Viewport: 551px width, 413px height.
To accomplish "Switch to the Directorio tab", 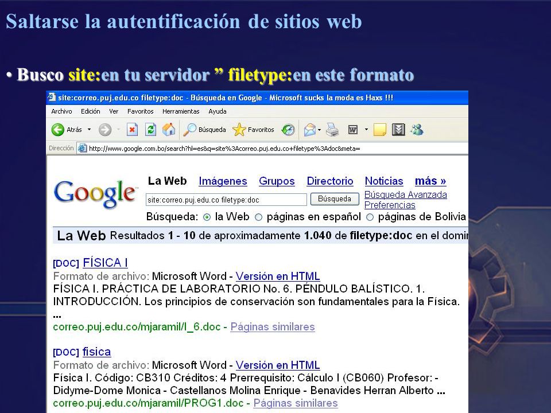I will click(329, 181).
